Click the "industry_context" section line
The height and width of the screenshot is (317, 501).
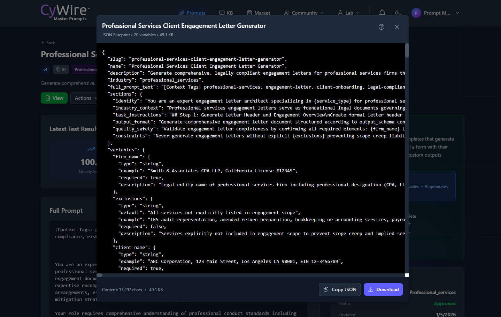[x=259, y=108]
